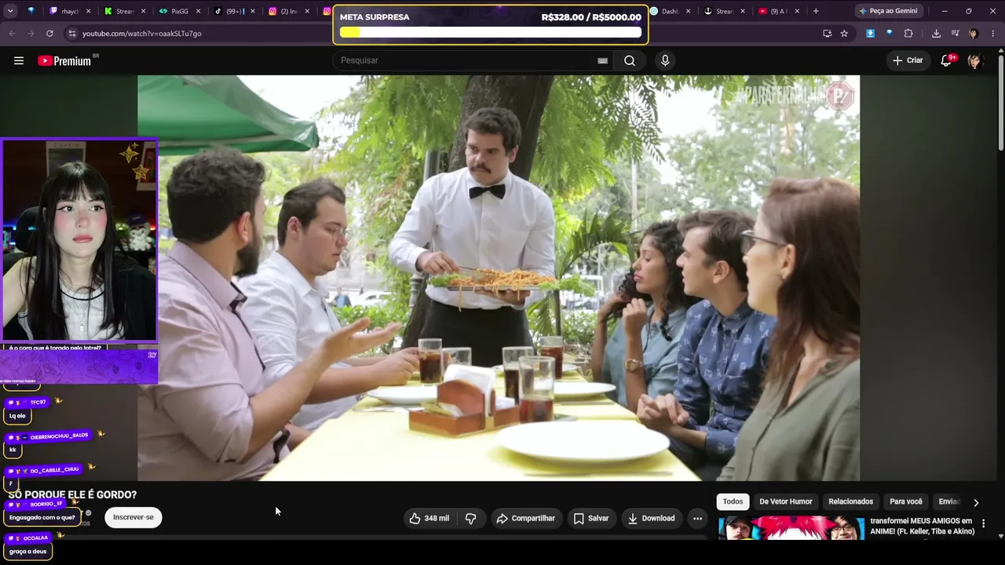Go to YouTube Premium home logo
Image resolution: width=1005 pixels, height=565 pixels.
tap(64, 60)
